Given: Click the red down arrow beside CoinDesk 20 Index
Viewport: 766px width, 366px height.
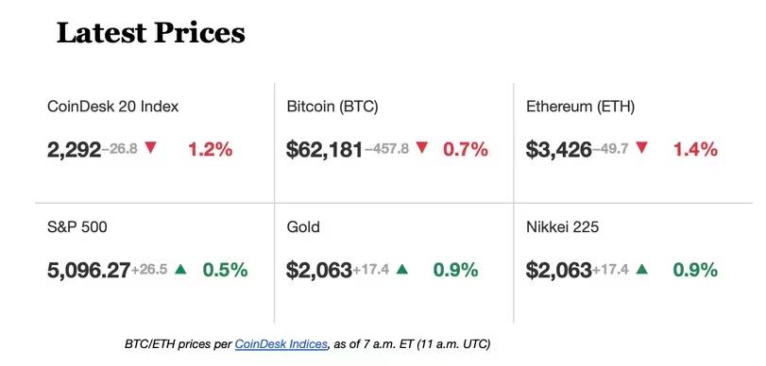Looking at the screenshot, I should coord(151,148).
